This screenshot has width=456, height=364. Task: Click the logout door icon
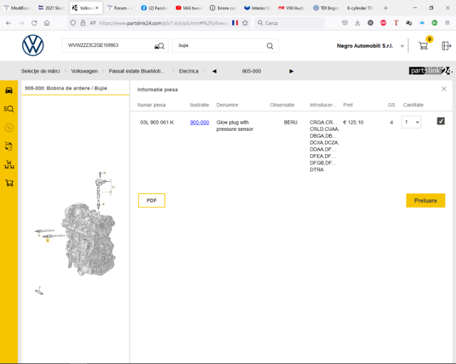click(x=447, y=45)
